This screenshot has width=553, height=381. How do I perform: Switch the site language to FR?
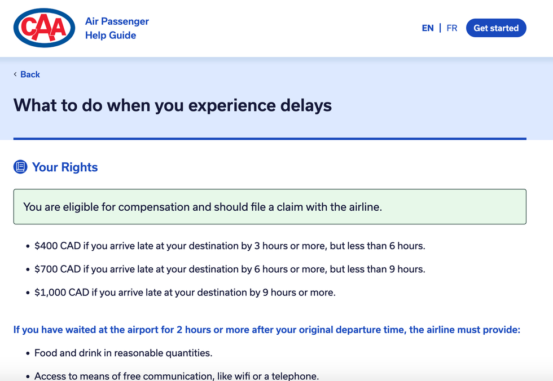point(452,28)
